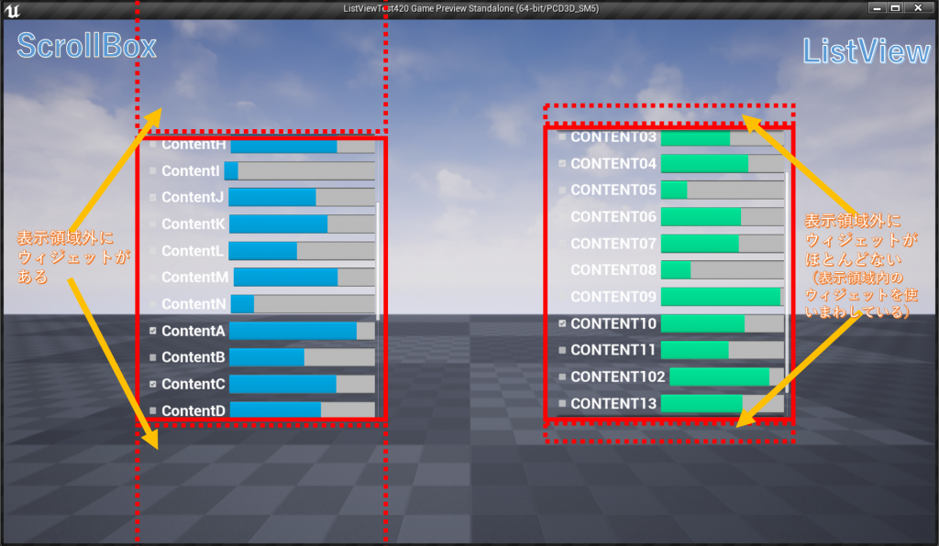
Task: Click the ContentN blue progress bar
Action: [303, 304]
